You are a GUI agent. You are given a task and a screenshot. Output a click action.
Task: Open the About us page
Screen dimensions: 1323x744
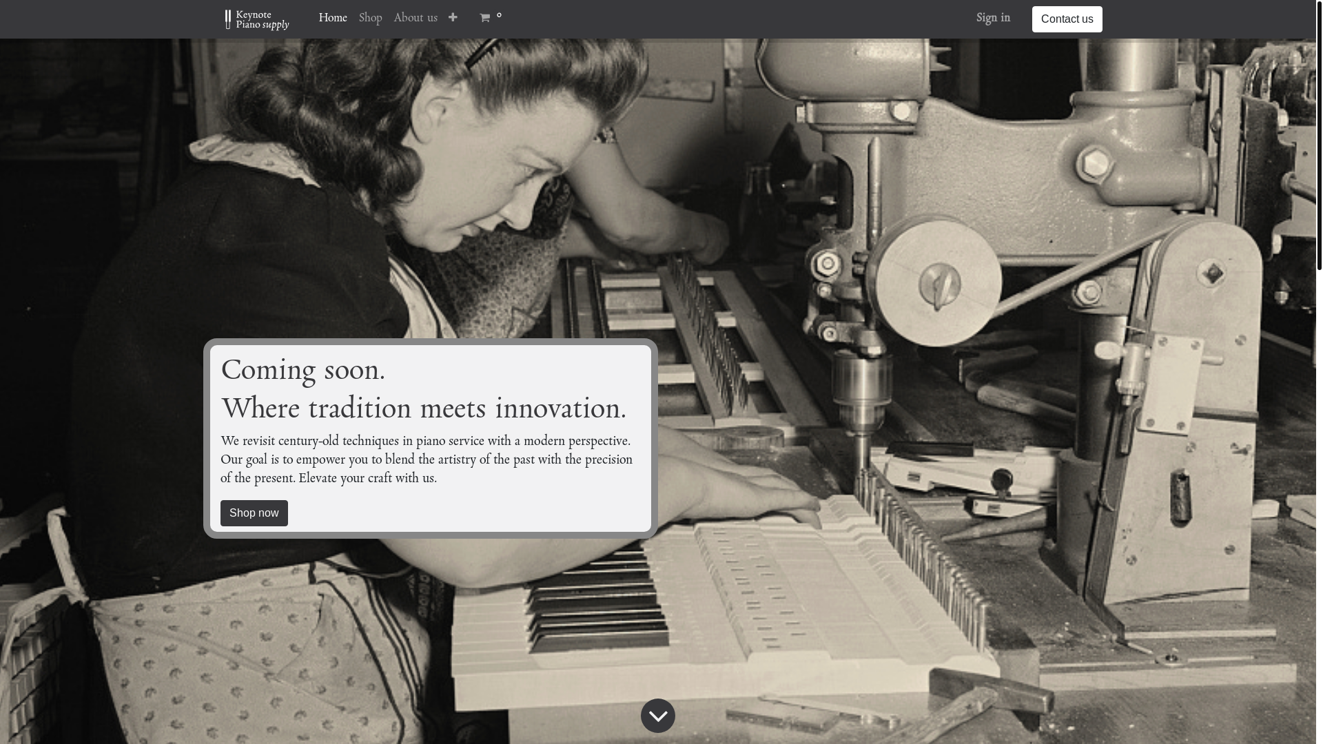point(416,18)
